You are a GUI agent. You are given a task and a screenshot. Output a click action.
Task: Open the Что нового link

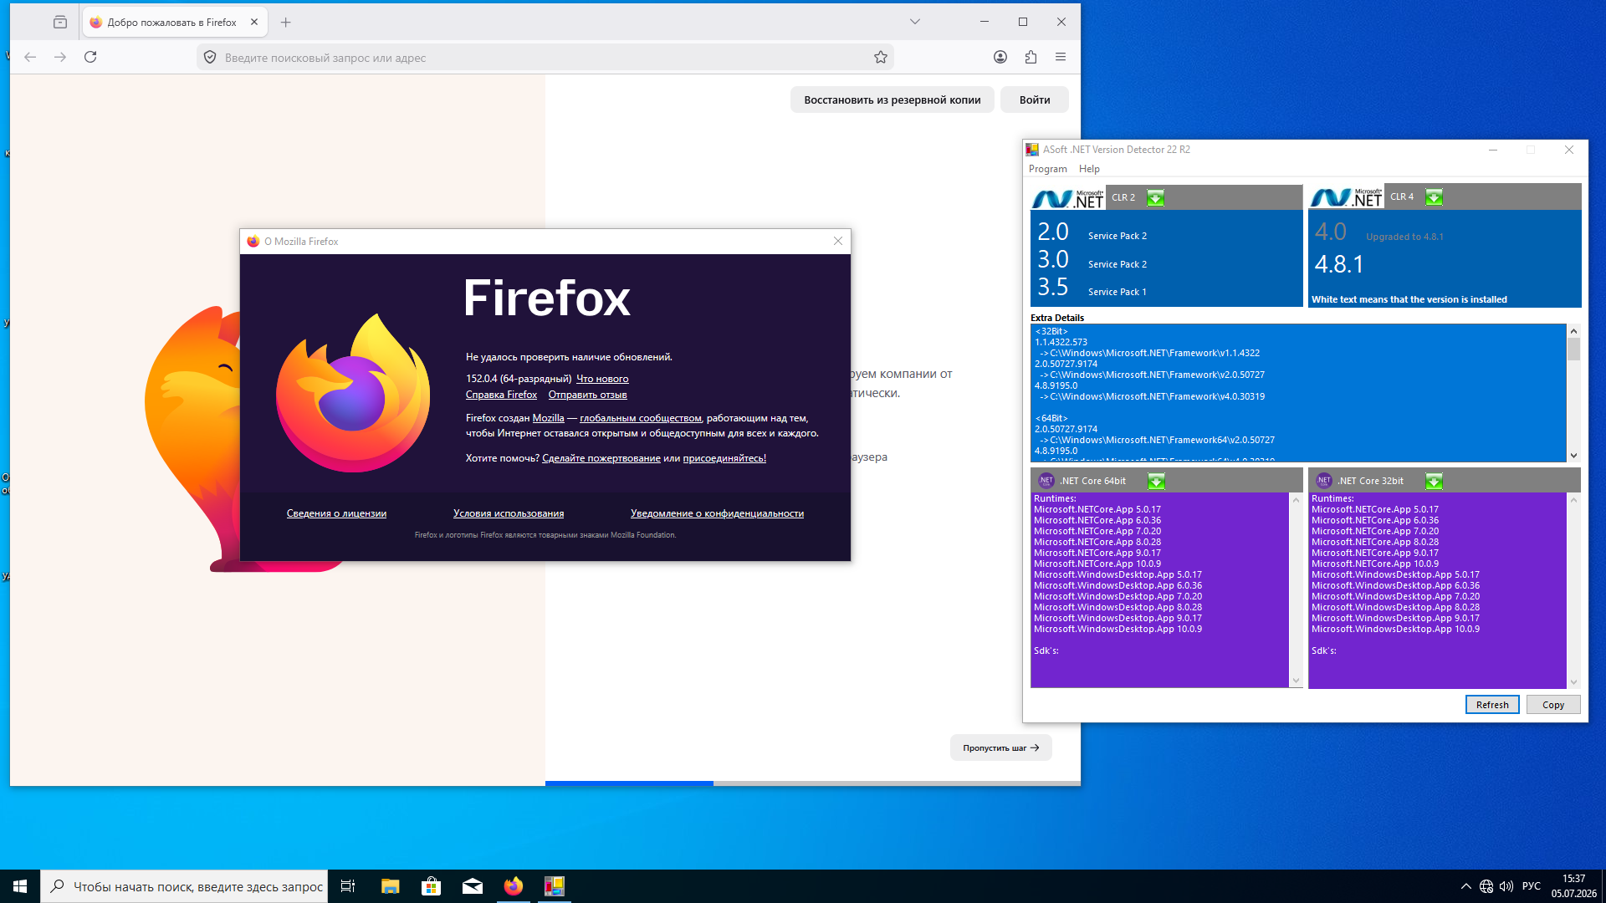coord(602,379)
